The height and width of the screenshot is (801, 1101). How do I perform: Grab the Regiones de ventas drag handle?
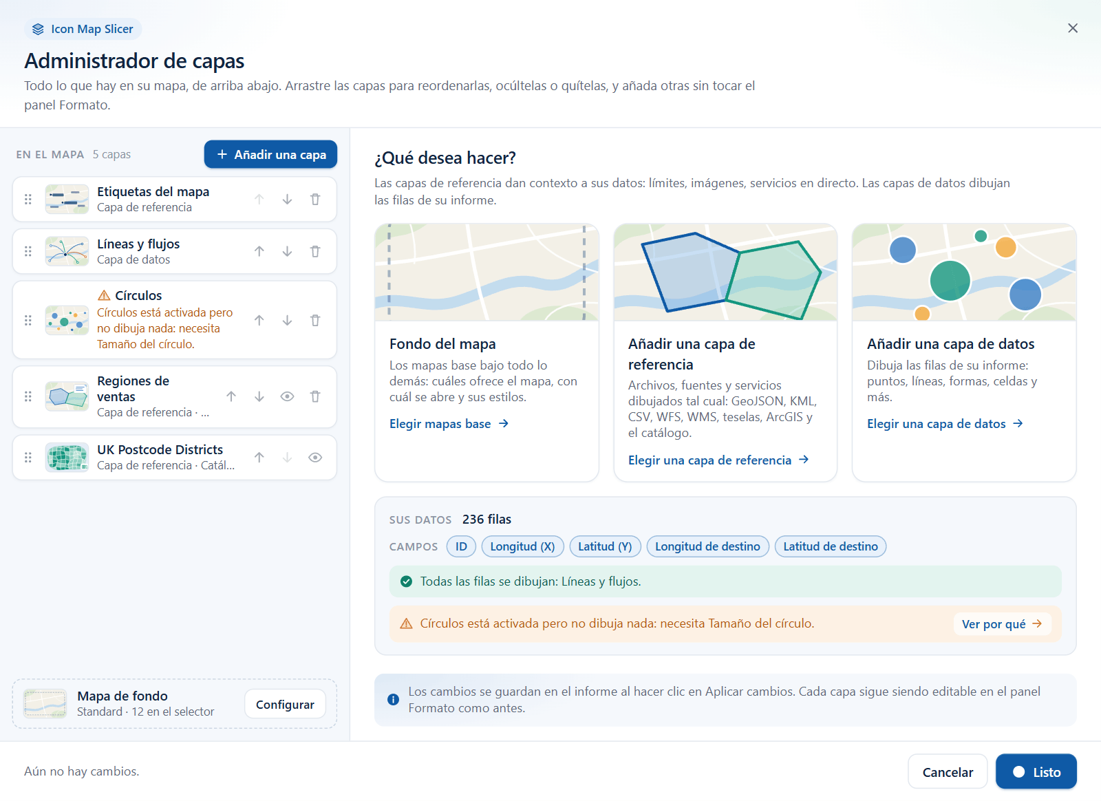(x=28, y=397)
